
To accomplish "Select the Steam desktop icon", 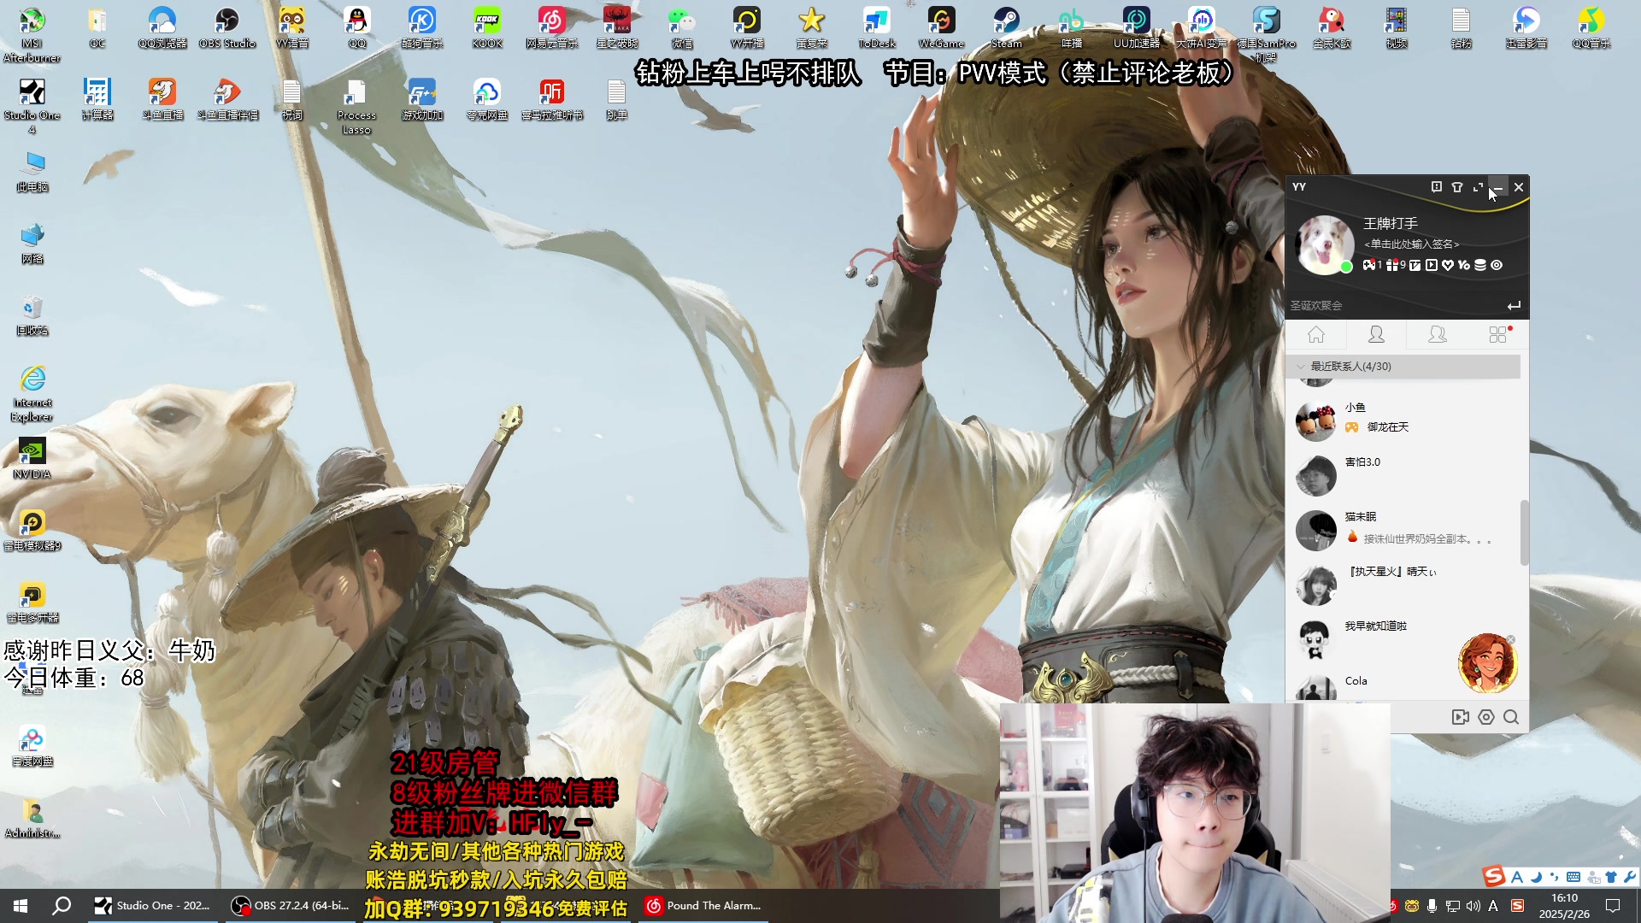I will point(1007,27).
